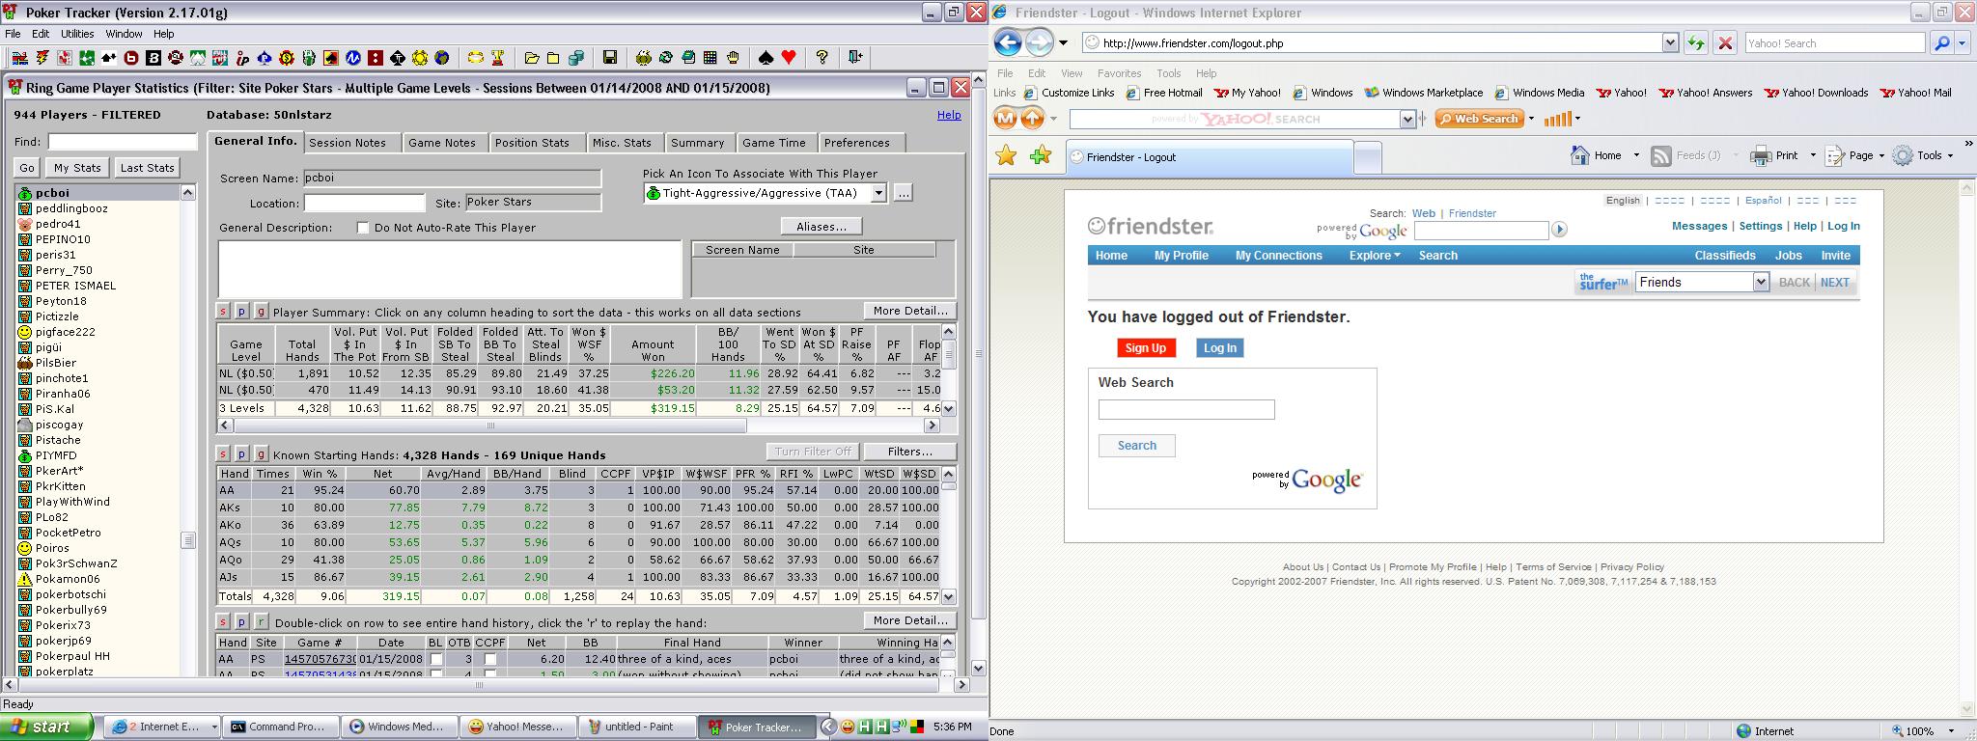Screen dimensions: 1977x741
Task: Click the IE Stop red X icon
Action: 1725,42
